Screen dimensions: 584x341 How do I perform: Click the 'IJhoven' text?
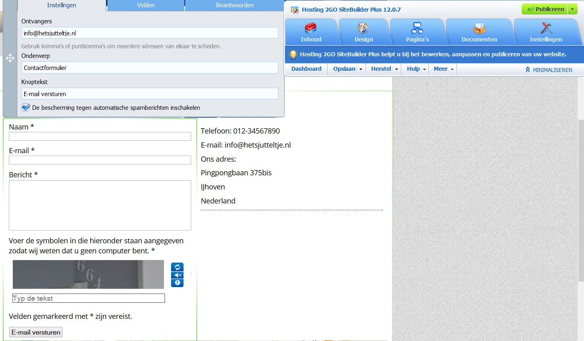coord(213,187)
